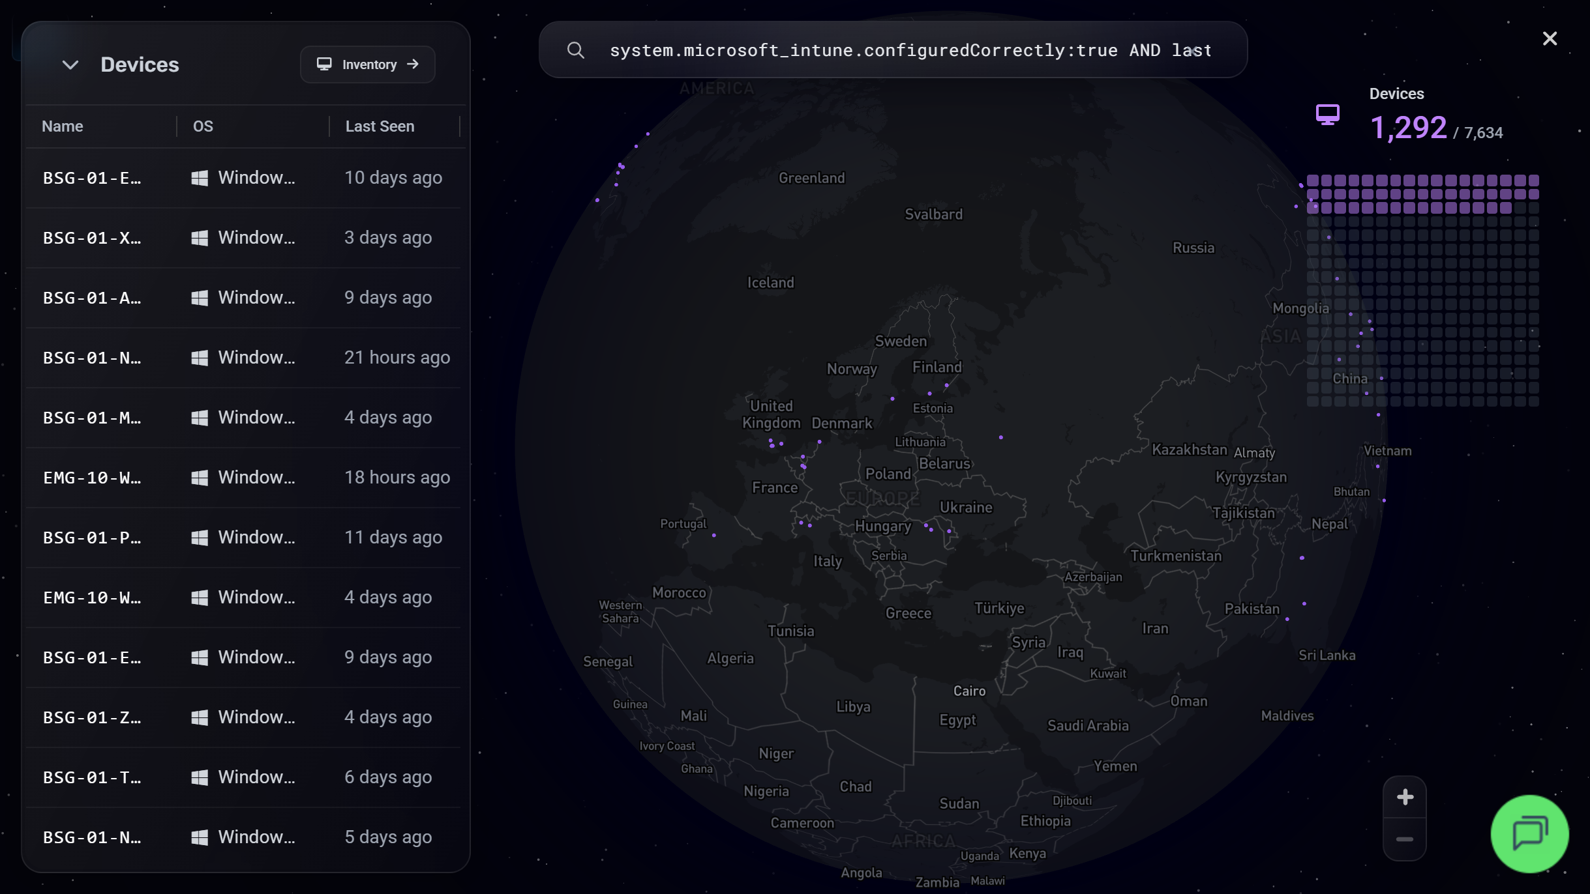Select the device seen 11 days ago

(243, 538)
